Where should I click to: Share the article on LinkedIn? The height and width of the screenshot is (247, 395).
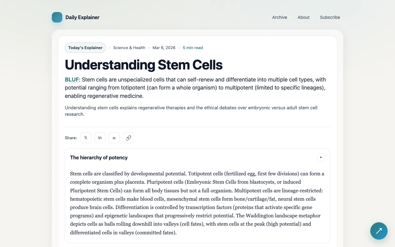(x=100, y=138)
